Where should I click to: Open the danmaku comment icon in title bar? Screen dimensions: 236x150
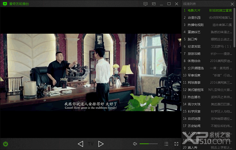click(x=146, y=4)
